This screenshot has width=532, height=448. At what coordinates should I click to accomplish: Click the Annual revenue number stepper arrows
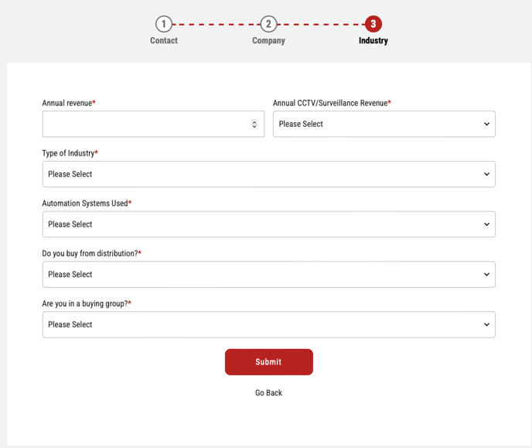pyautogui.click(x=254, y=124)
